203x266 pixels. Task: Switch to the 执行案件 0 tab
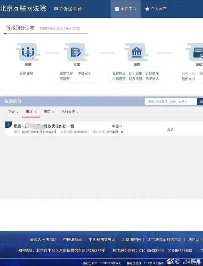point(70,112)
